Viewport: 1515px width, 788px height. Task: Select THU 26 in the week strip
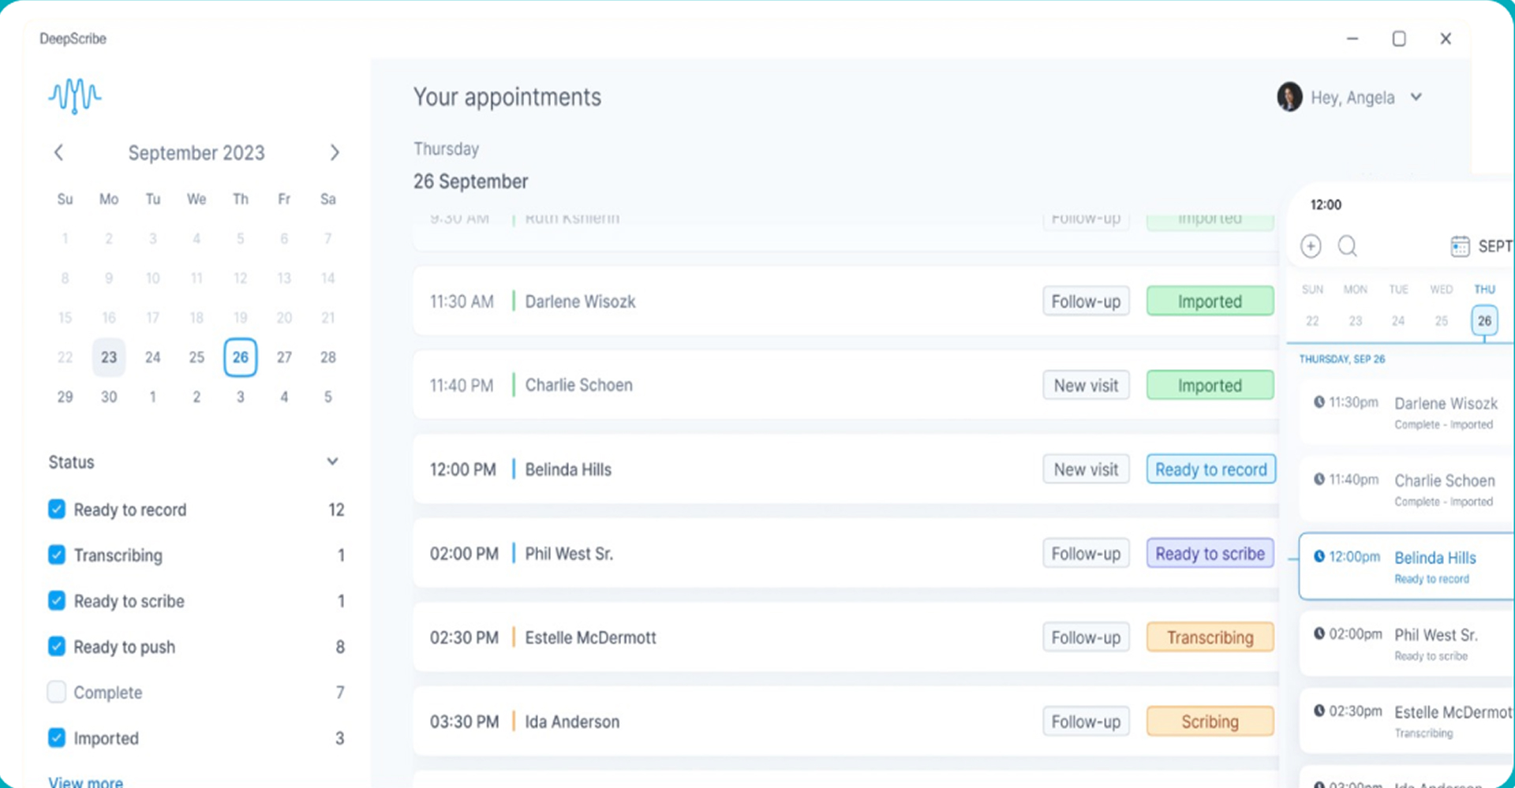pyautogui.click(x=1484, y=320)
